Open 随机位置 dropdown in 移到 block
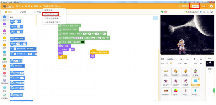216x105 pixels. pyautogui.click(x=19, y=39)
